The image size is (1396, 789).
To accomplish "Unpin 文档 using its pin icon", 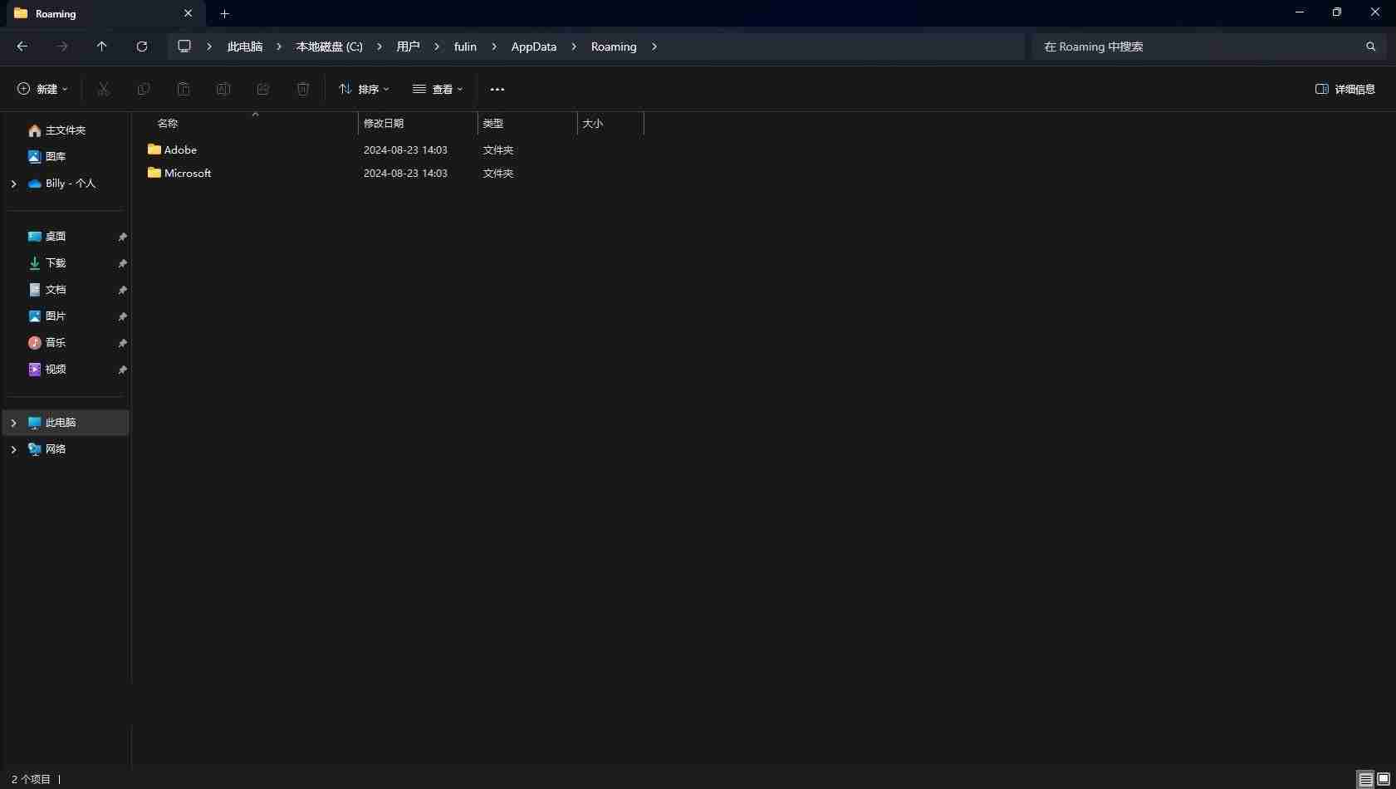I will 122,290.
